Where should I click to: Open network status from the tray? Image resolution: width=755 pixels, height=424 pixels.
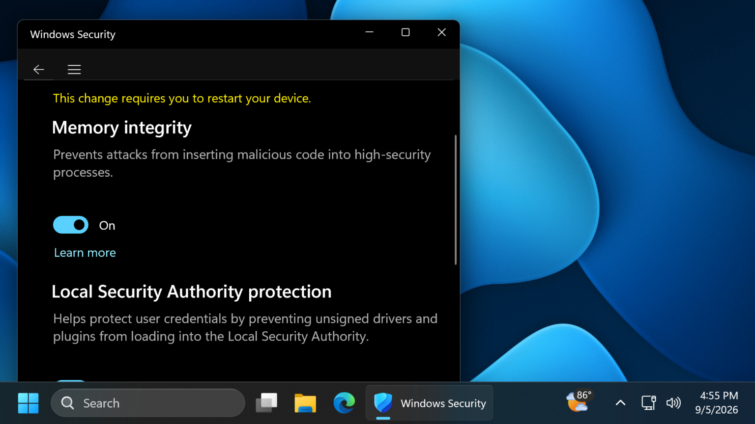pyautogui.click(x=649, y=403)
